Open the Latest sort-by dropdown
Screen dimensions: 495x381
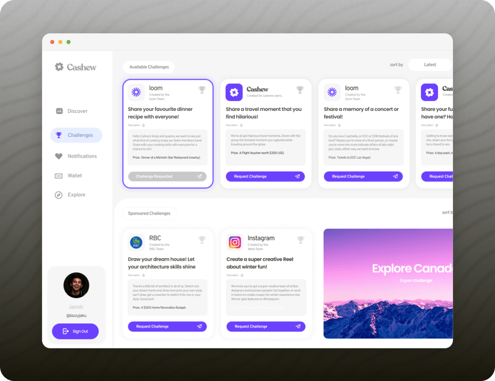click(430, 65)
